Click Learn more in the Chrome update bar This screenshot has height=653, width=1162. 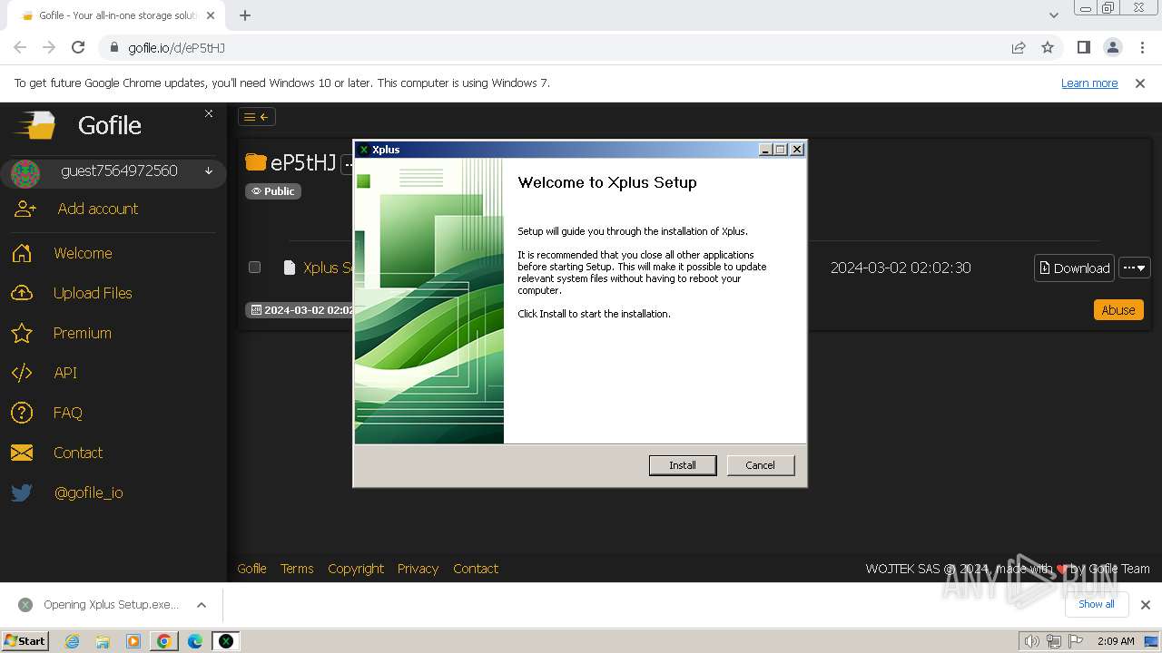pos(1089,83)
